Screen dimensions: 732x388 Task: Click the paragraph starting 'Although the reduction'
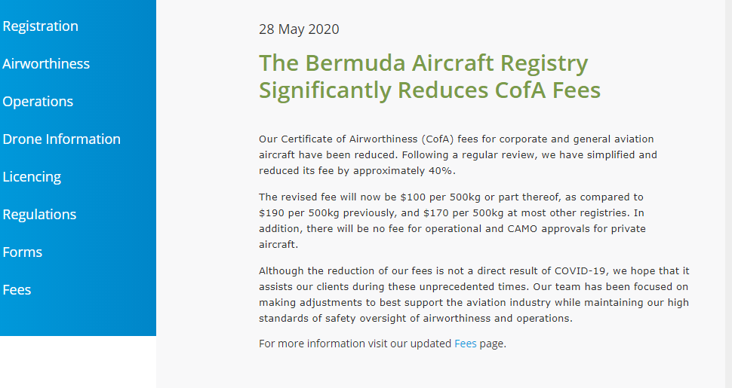pos(473,294)
